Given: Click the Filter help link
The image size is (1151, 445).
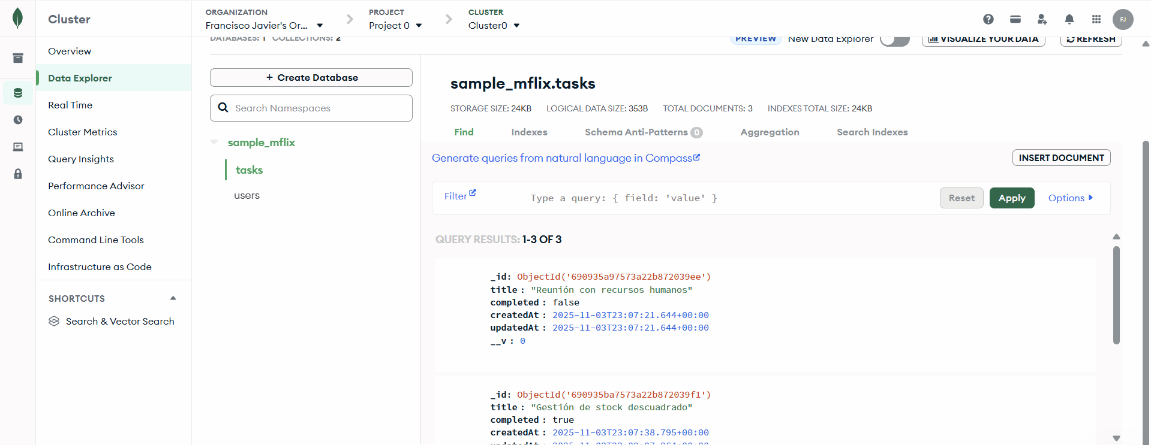Looking at the screenshot, I should click(x=460, y=196).
